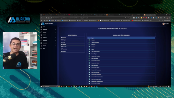Viewport: 174px width, 98px height.
Task: Switch to the mjailton.com.br browser tab
Action: [x=111, y=15]
